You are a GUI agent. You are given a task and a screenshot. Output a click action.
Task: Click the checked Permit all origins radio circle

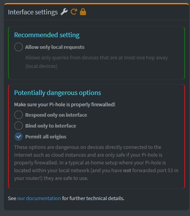pos(19,137)
